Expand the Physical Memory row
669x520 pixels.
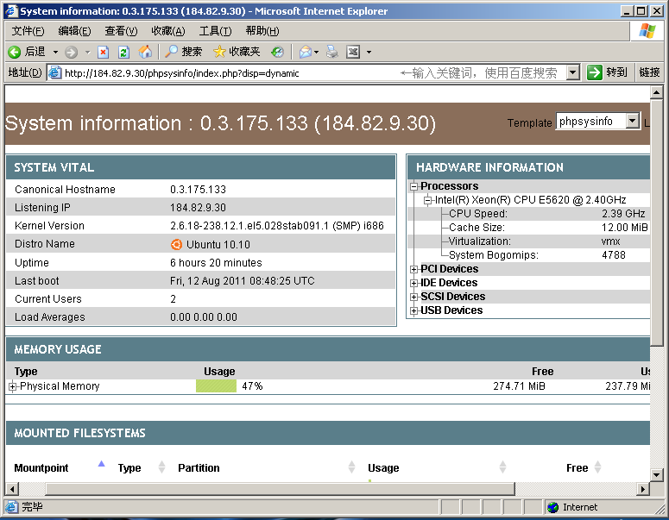tap(12, 386)
